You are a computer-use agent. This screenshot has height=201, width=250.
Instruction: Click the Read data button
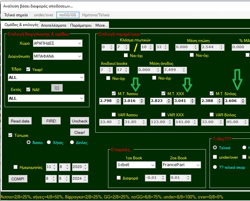tap(20, 121)
